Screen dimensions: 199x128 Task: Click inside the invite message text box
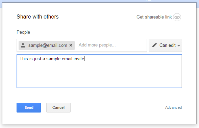pos(99,71)
